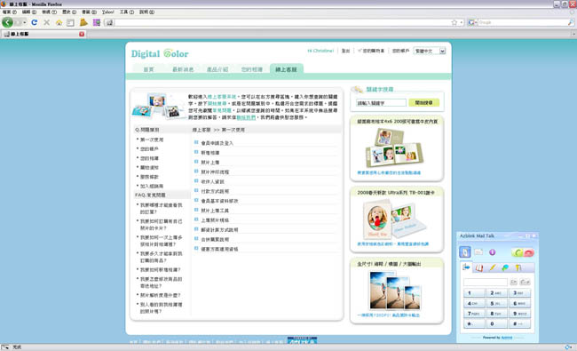The height and width of the screenshot is (351, 577).
Task: Open the 最新消息 site tab
Action: click(x=183, y=69)
